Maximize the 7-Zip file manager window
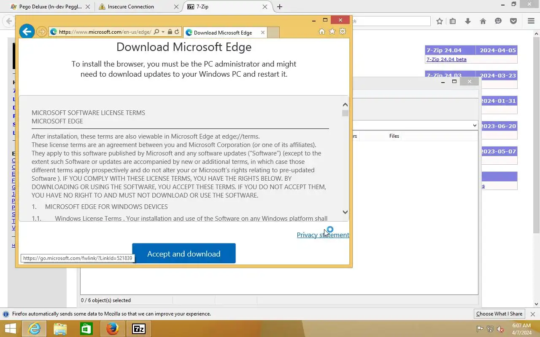 pos(454,81)
